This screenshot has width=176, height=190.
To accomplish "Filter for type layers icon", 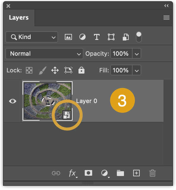I will click(x=97, y=37).
